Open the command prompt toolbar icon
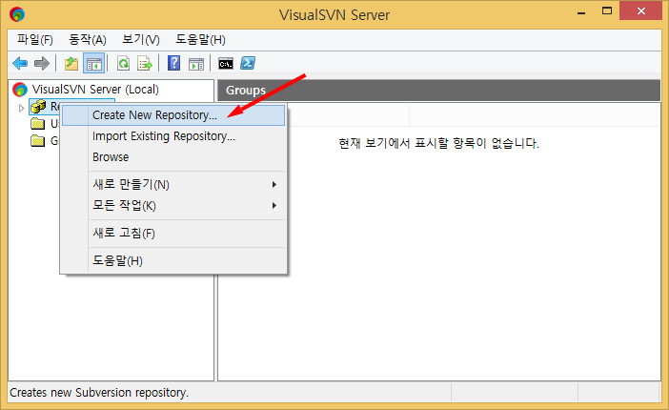This screenshot has width=669, height=410. pos(226,64)
